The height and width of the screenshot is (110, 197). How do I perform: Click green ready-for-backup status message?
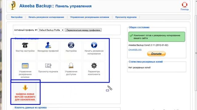pyautogui.click(x=157, y=37)
